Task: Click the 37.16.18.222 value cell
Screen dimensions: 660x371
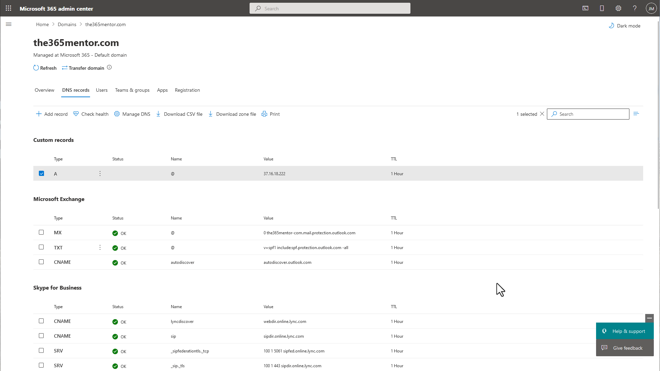Action: tap(274, 174)
